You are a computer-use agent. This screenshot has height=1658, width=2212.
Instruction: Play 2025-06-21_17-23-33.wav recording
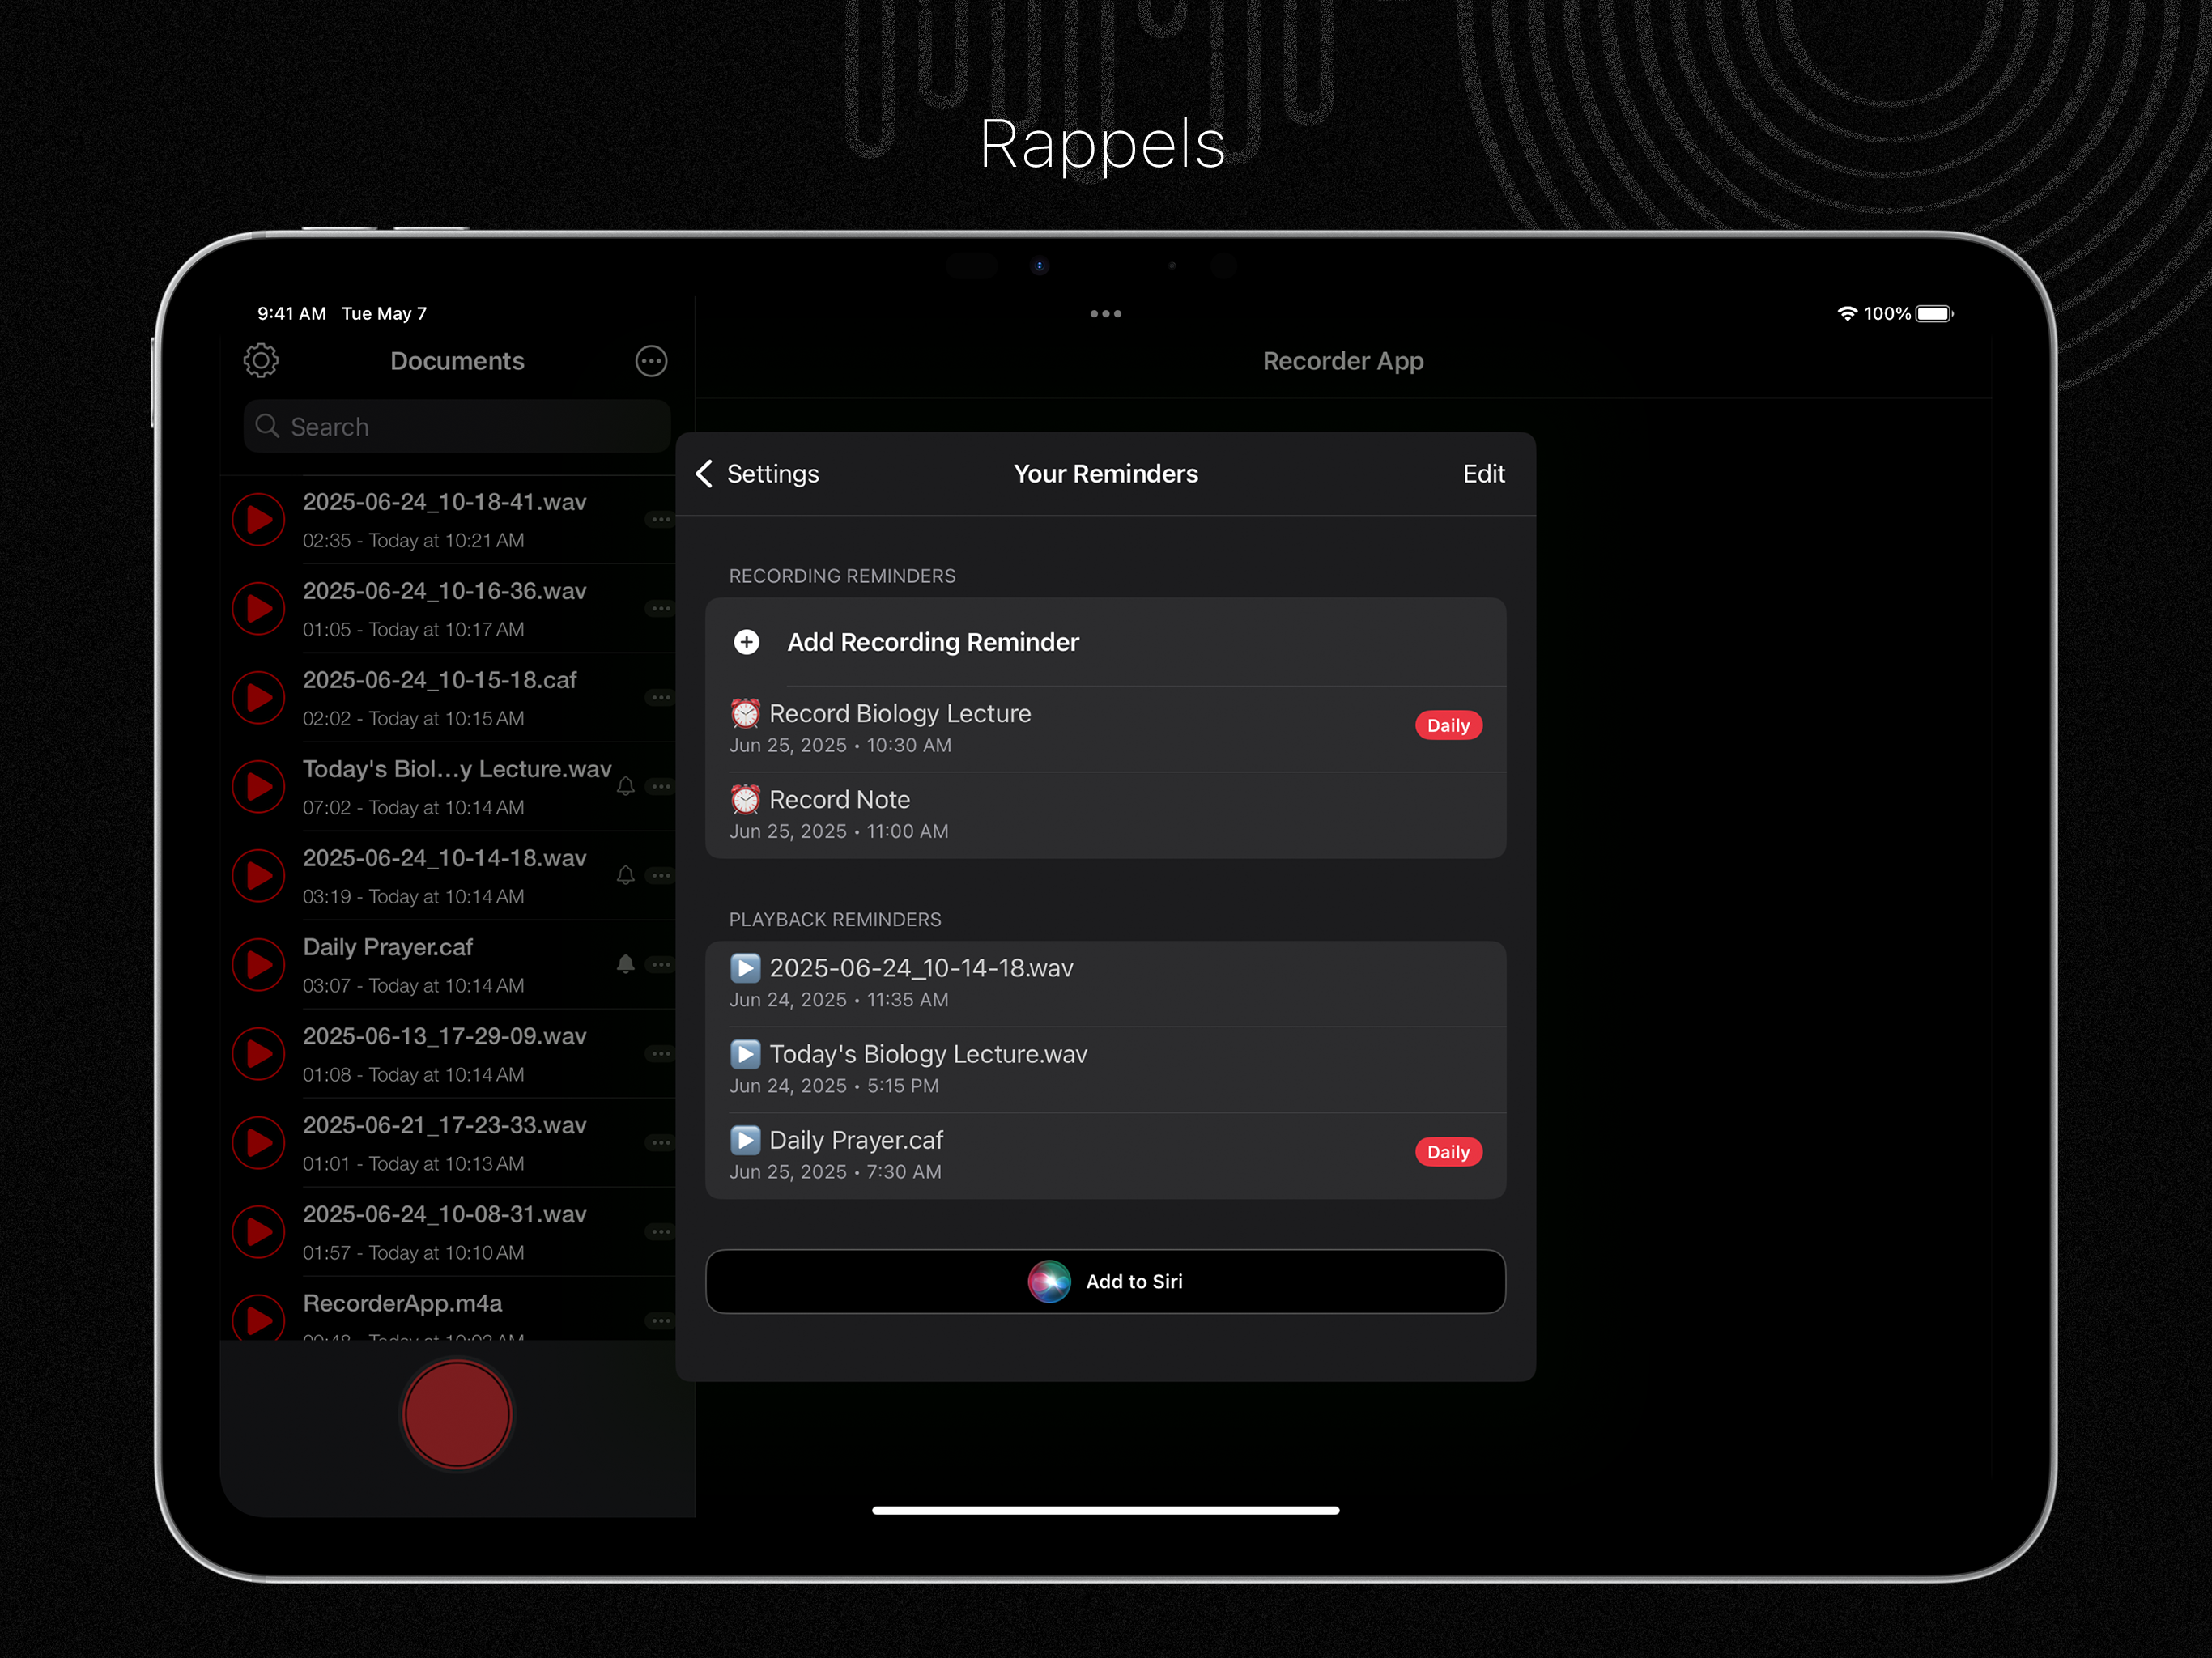(x=259, y=1143)
